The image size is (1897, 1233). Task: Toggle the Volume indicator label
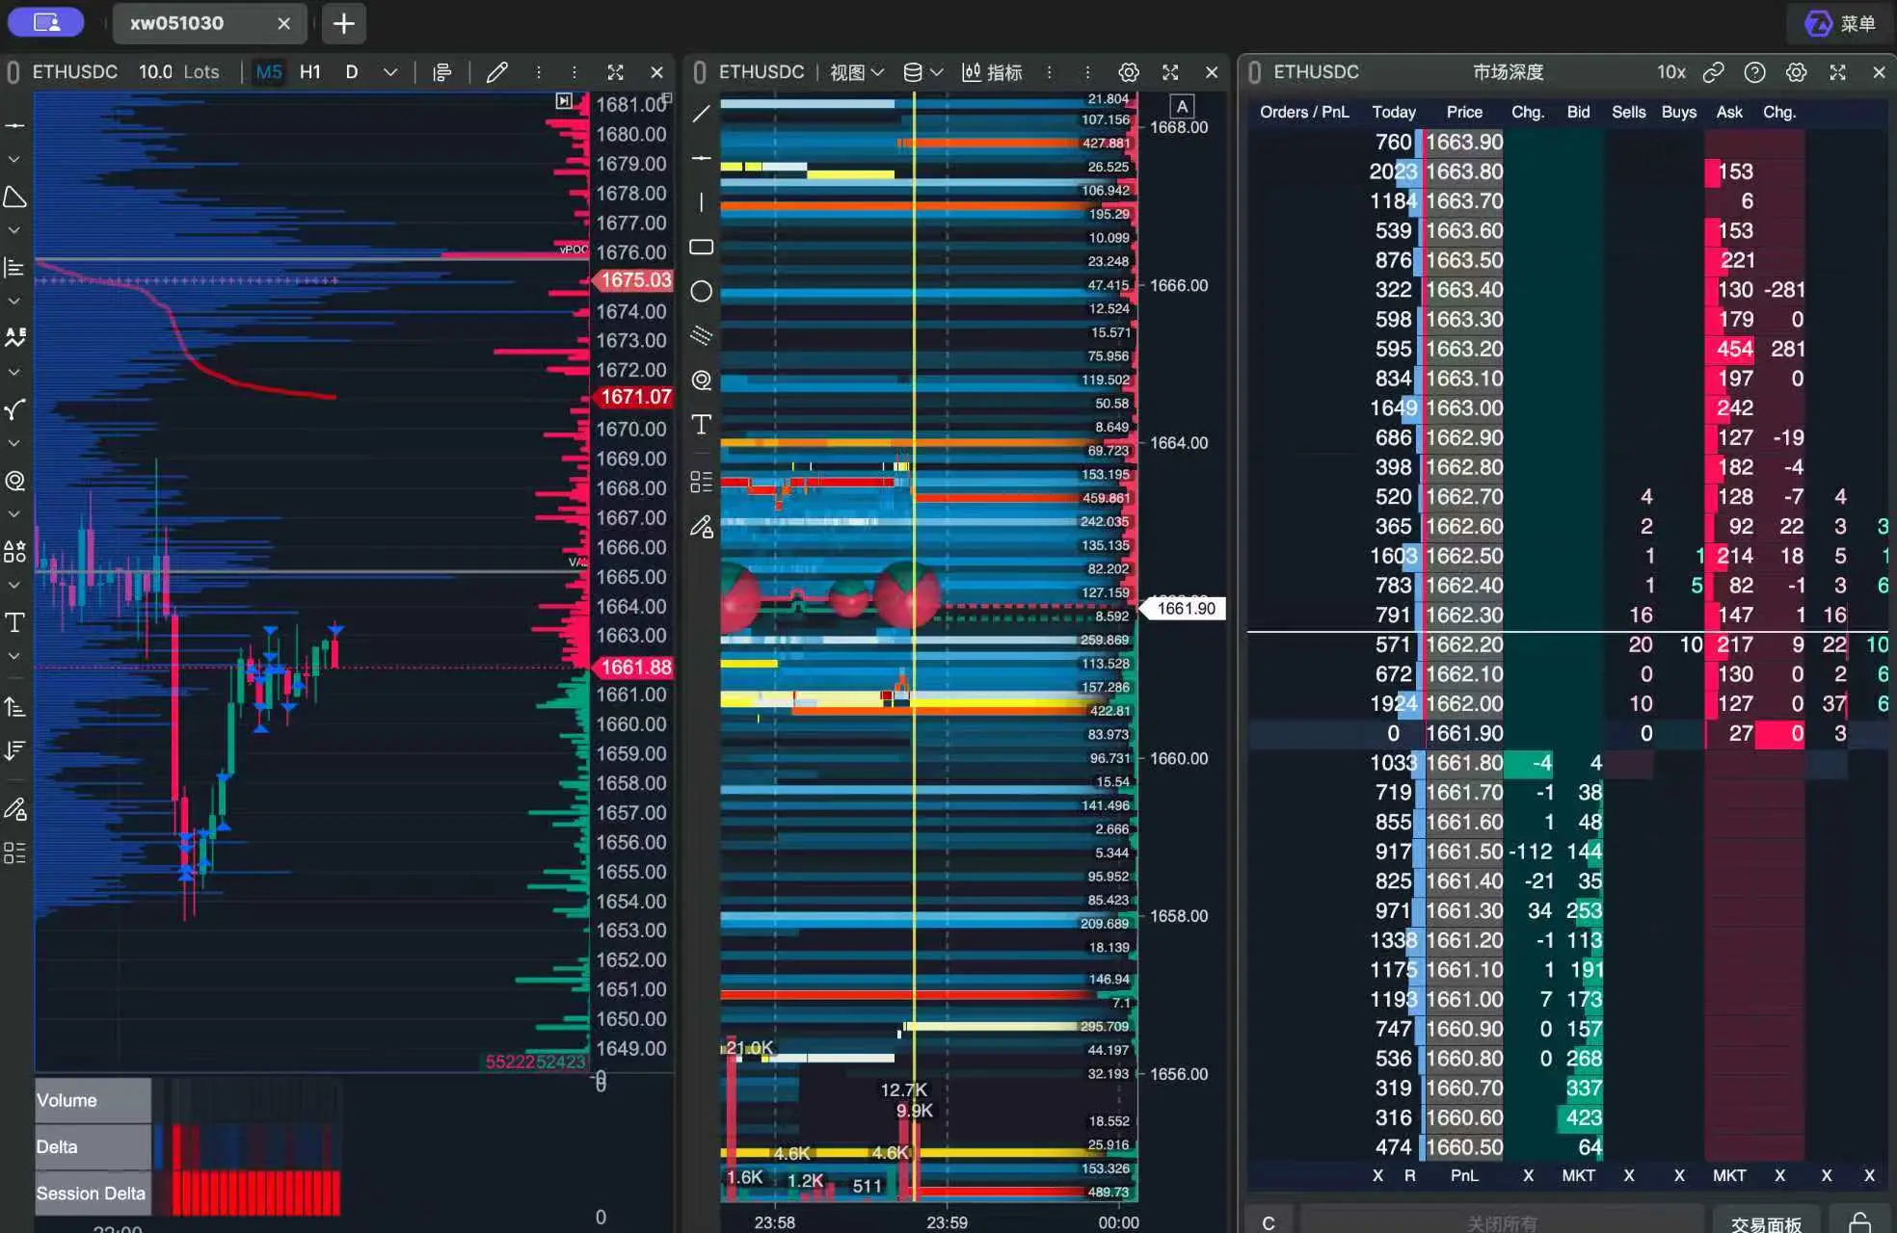coord(93,1100)
